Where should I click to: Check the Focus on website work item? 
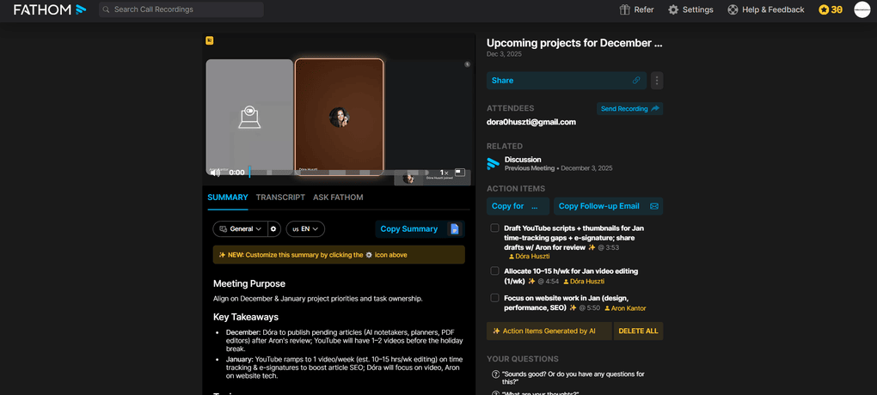coord(494,298)
